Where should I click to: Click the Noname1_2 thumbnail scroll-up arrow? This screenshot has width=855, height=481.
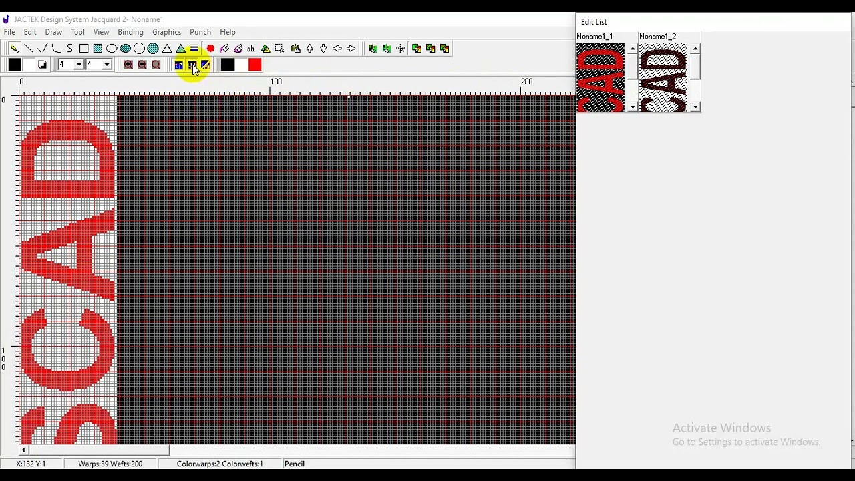(x=695, y=49)
